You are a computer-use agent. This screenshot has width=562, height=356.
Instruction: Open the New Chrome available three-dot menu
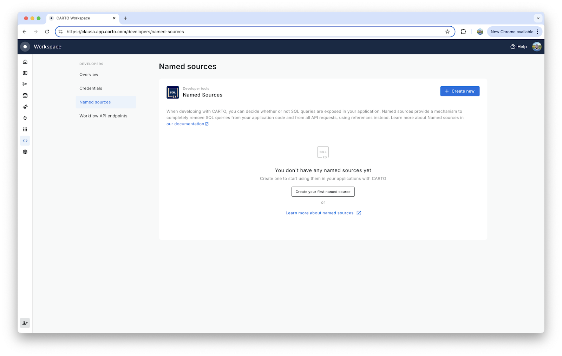tap(537, 32)
